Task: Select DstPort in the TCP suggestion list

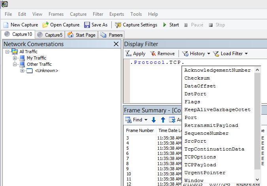Action: pyautogui.click(x=195, y=94)
